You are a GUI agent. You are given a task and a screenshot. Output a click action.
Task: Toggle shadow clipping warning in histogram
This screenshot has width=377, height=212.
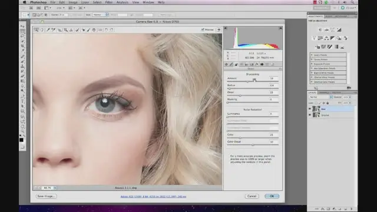226,28
